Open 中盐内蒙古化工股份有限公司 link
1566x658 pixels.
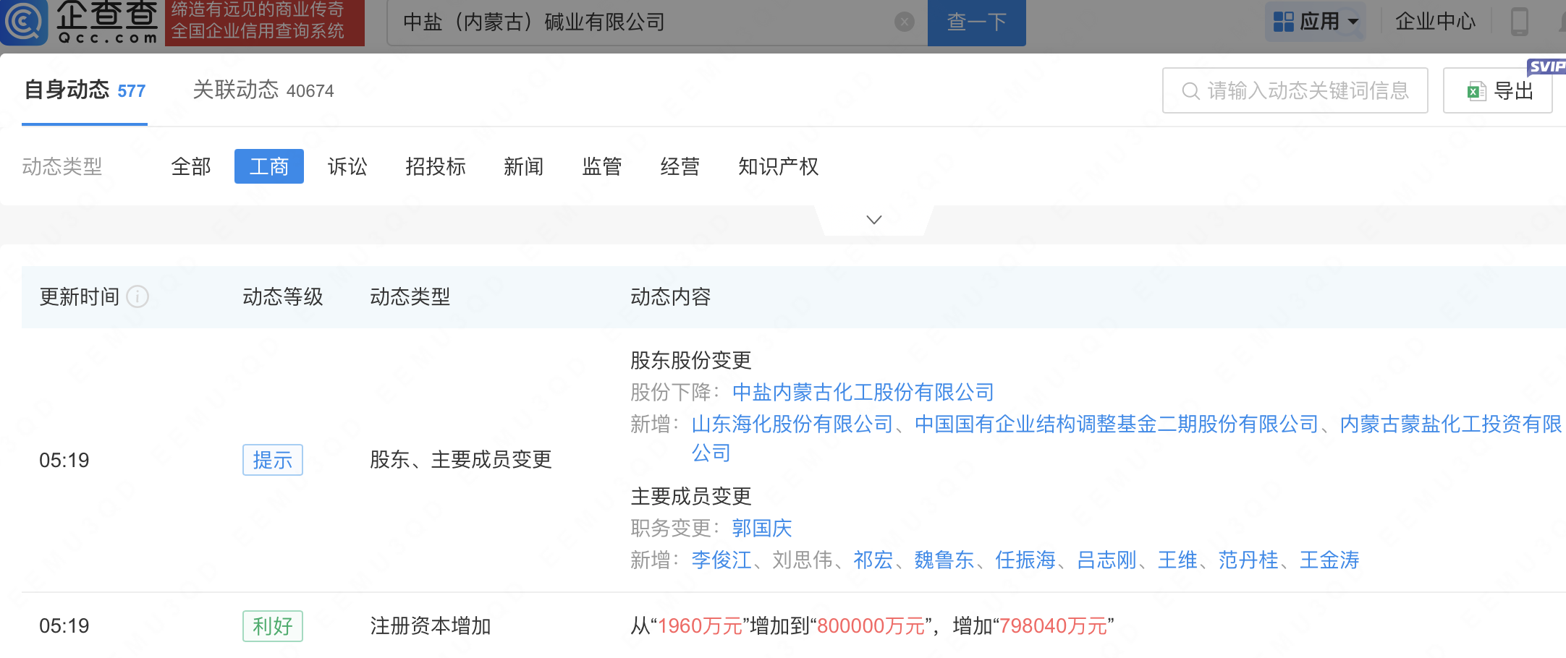(863, 393)
